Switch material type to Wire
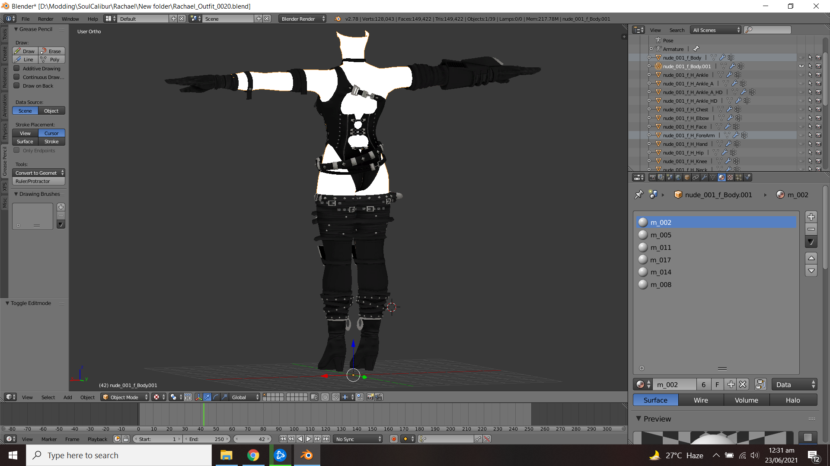 coord(701,400)
